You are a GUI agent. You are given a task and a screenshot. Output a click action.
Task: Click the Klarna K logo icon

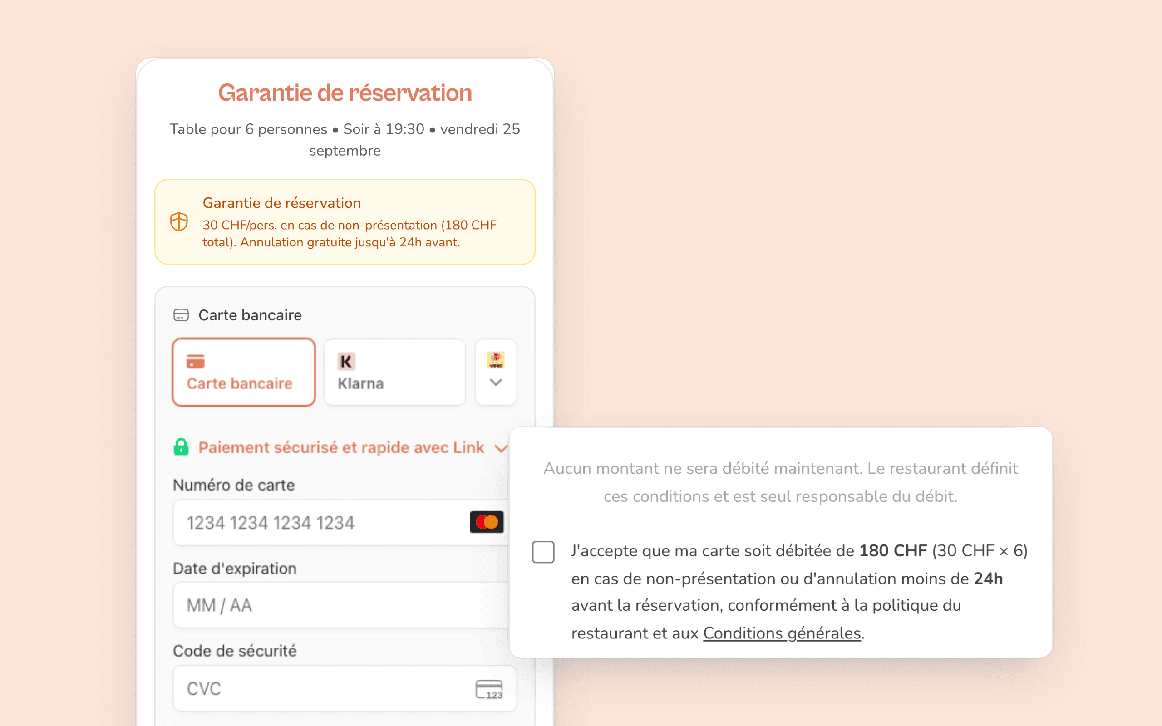346,361
